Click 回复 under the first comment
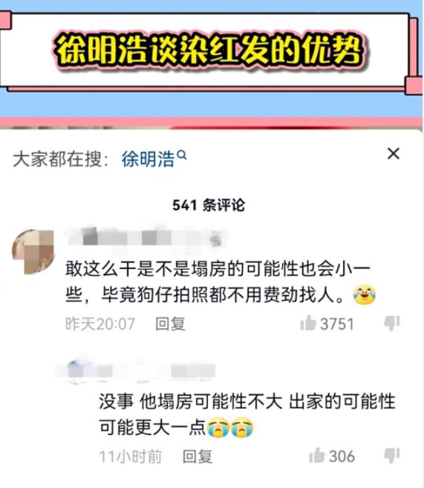Image resolution: width=424 pixels, height=488 pixels. click(170, 324)
